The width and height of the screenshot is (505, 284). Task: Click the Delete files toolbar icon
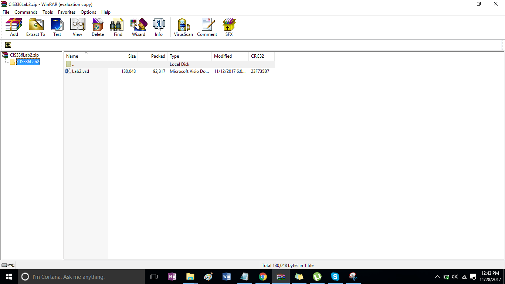click(x=98, y=27)
